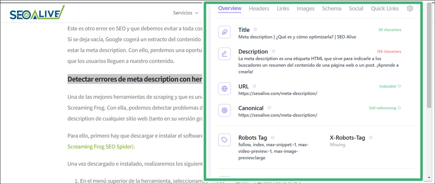Screen dimensions: 435x184
Task: Click the 156 characters count
Action: pyautogui.click(x=389, y=51)
